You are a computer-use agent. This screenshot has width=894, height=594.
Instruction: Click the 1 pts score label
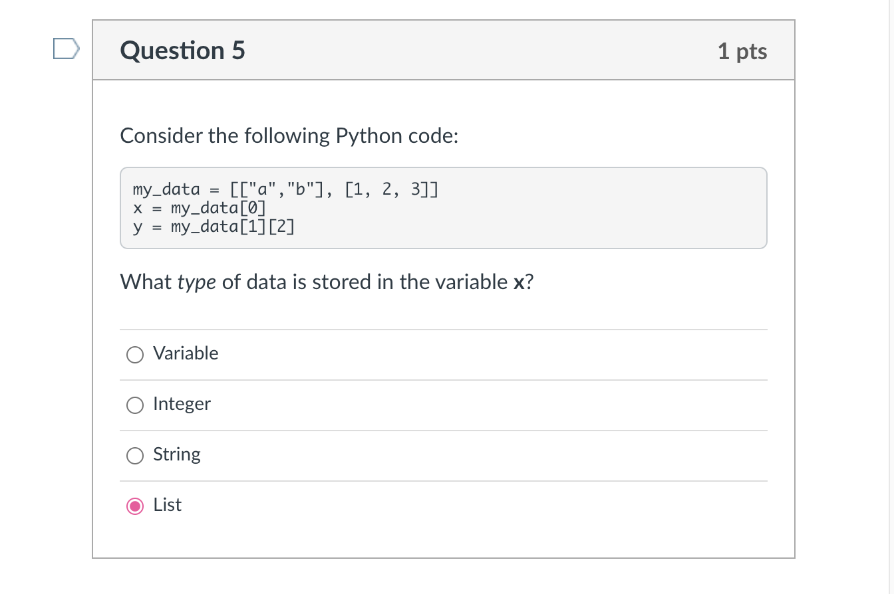pos(742,51)
